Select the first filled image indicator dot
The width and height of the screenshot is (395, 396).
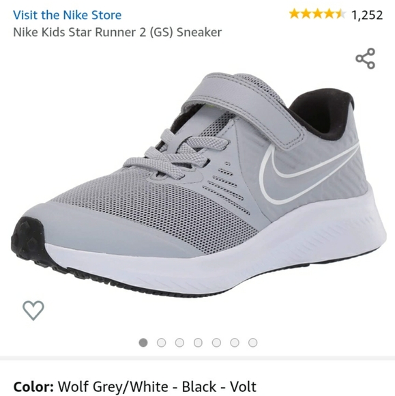143,343
